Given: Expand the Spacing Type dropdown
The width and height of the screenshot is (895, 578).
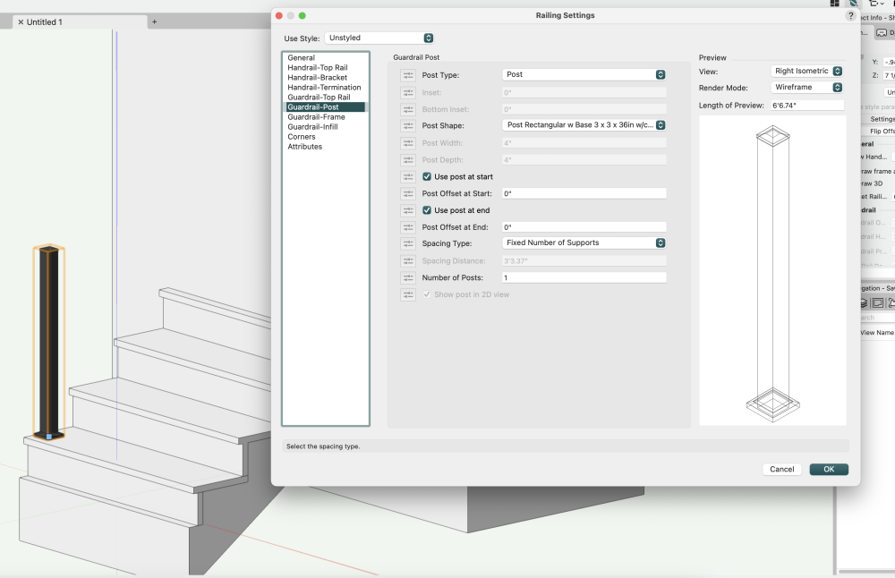Looking at the screenshot, I should click(x=584, y=242).
